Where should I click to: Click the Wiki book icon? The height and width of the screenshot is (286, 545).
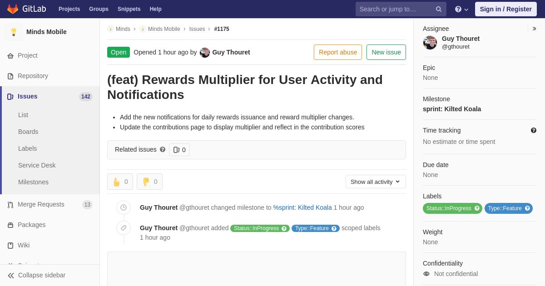pyautogui.click(x=10, y=246)
